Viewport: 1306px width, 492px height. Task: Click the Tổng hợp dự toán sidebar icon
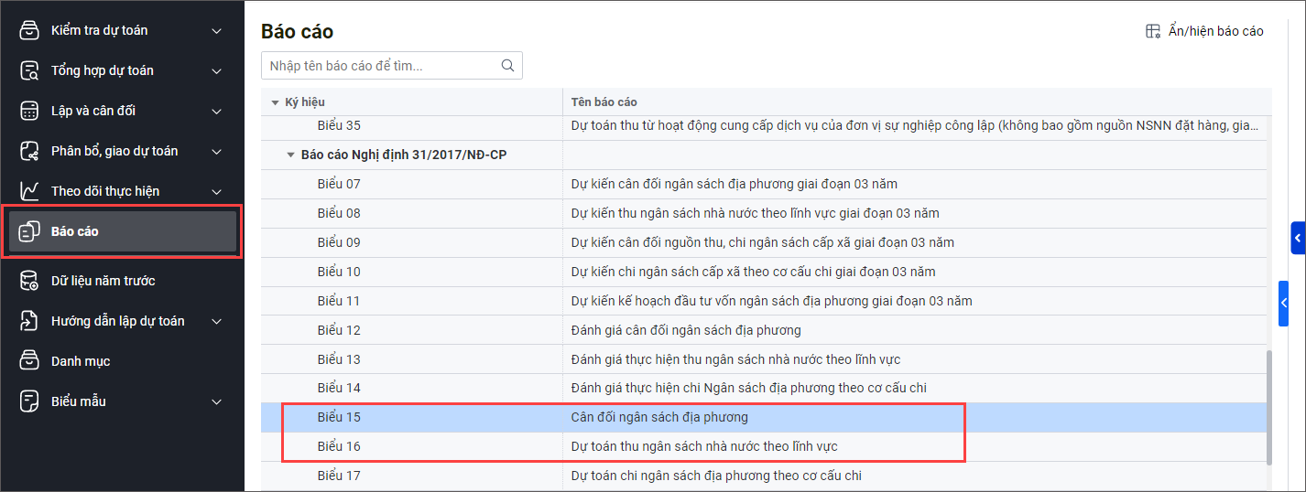click(30, 70)
